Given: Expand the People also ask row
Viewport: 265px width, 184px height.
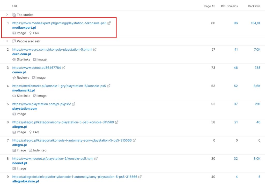Looking at the screenshot, I should 7,41.
